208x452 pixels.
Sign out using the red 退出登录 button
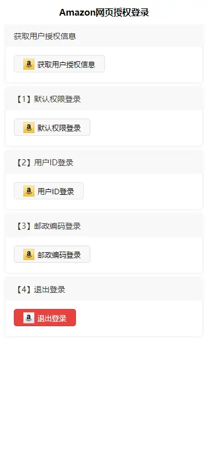pyautogui.click(x=45, y=317)
